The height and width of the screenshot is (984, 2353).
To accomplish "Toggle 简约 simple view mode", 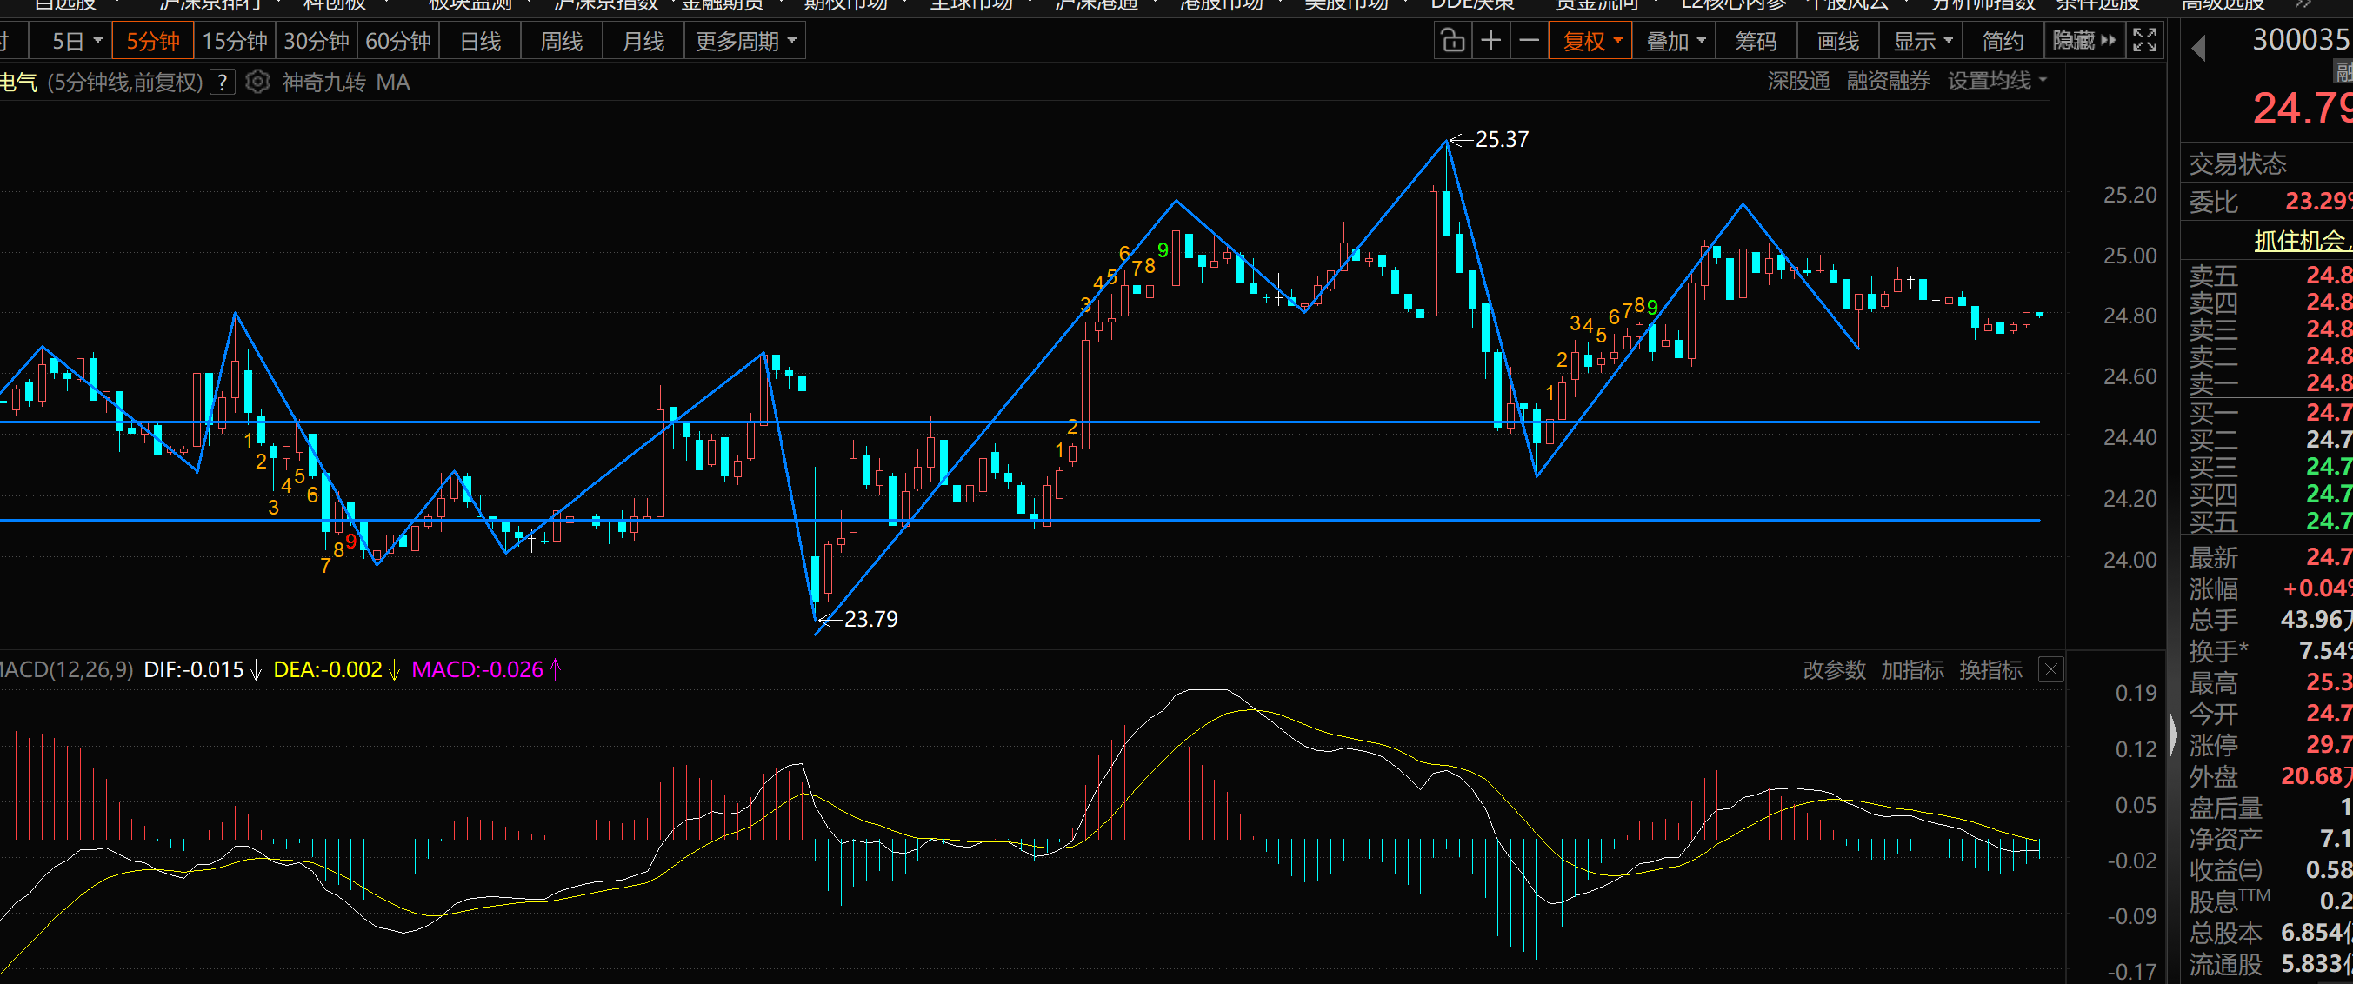I will click(x=2003, y=41).
